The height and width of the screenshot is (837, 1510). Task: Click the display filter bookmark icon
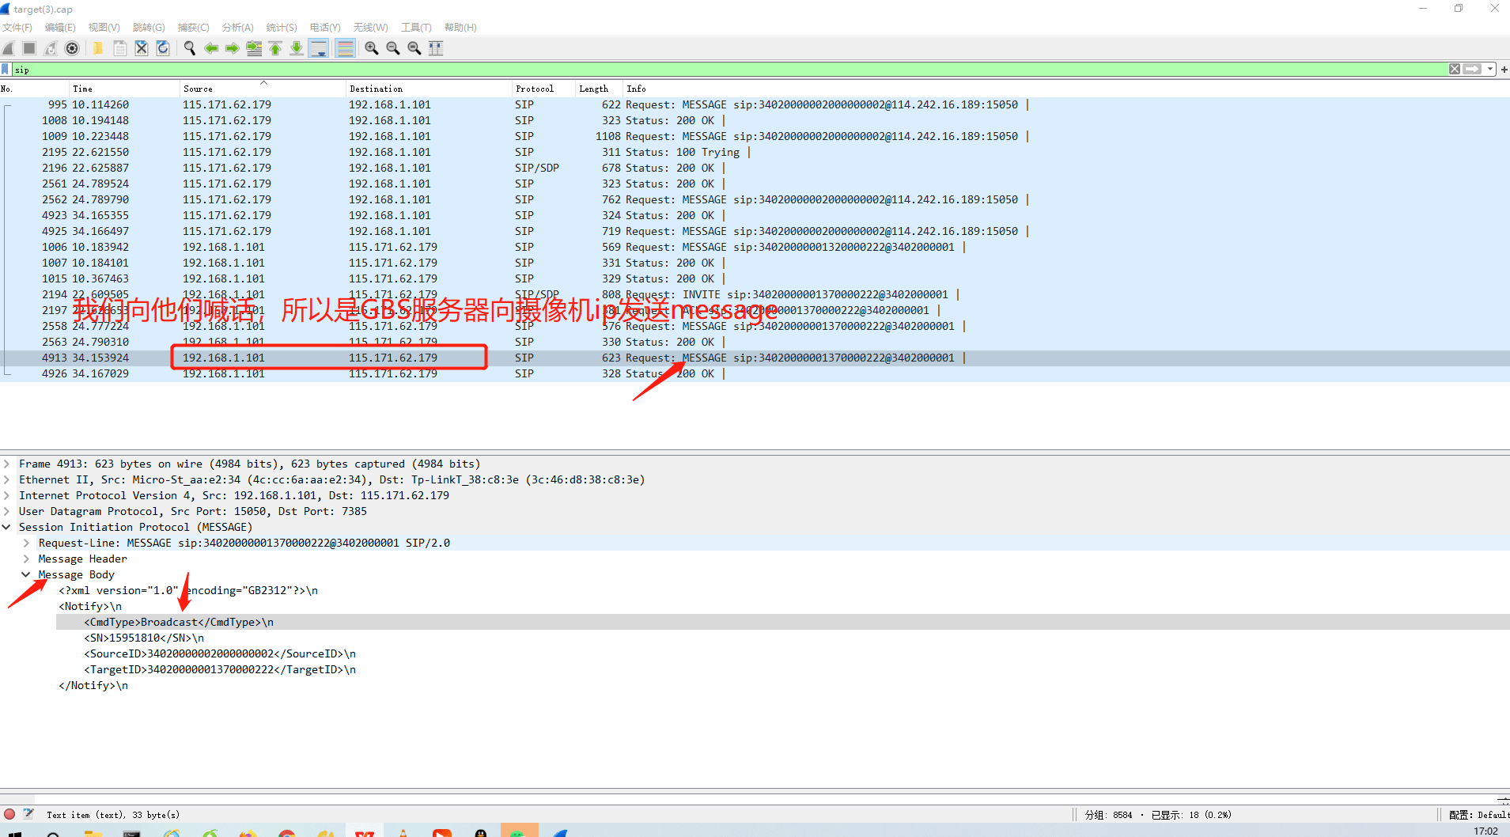[6, 70]
